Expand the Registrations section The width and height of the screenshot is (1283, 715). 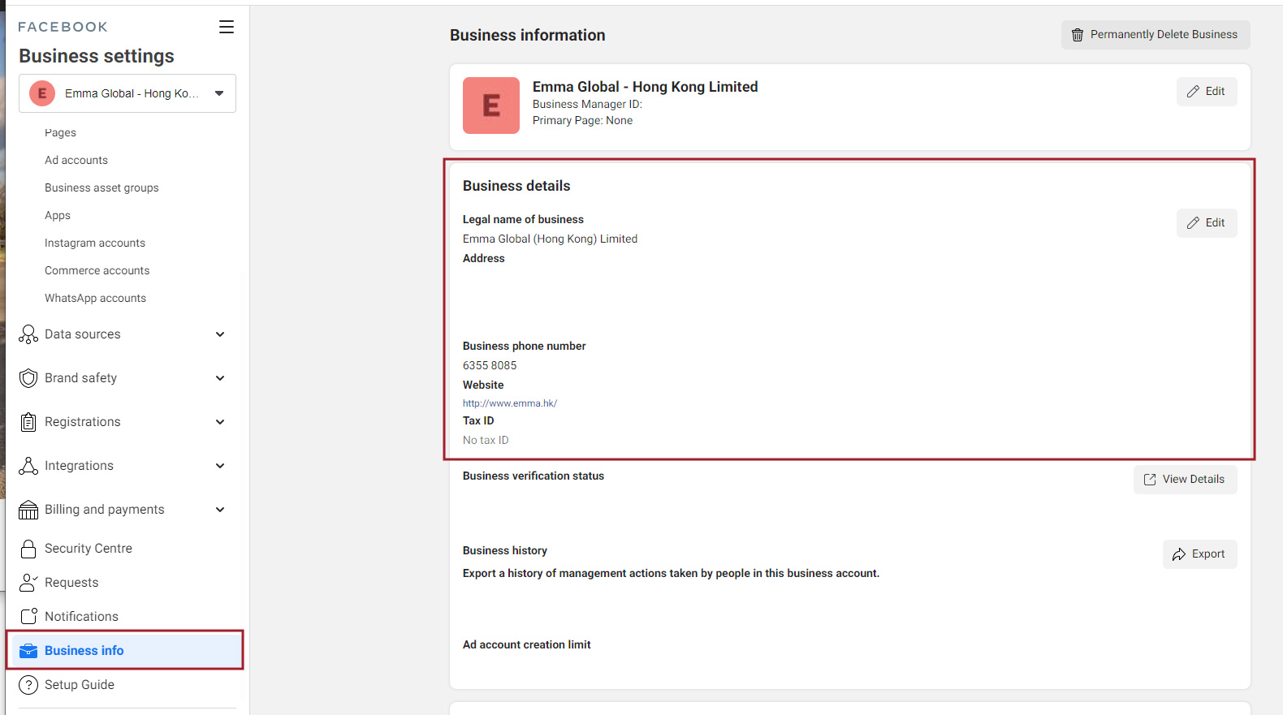[x=220, y=422]
